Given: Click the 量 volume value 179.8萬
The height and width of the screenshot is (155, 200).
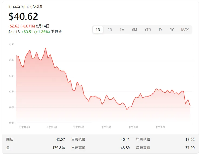Looking at the screenshot, I should point(59,148).
